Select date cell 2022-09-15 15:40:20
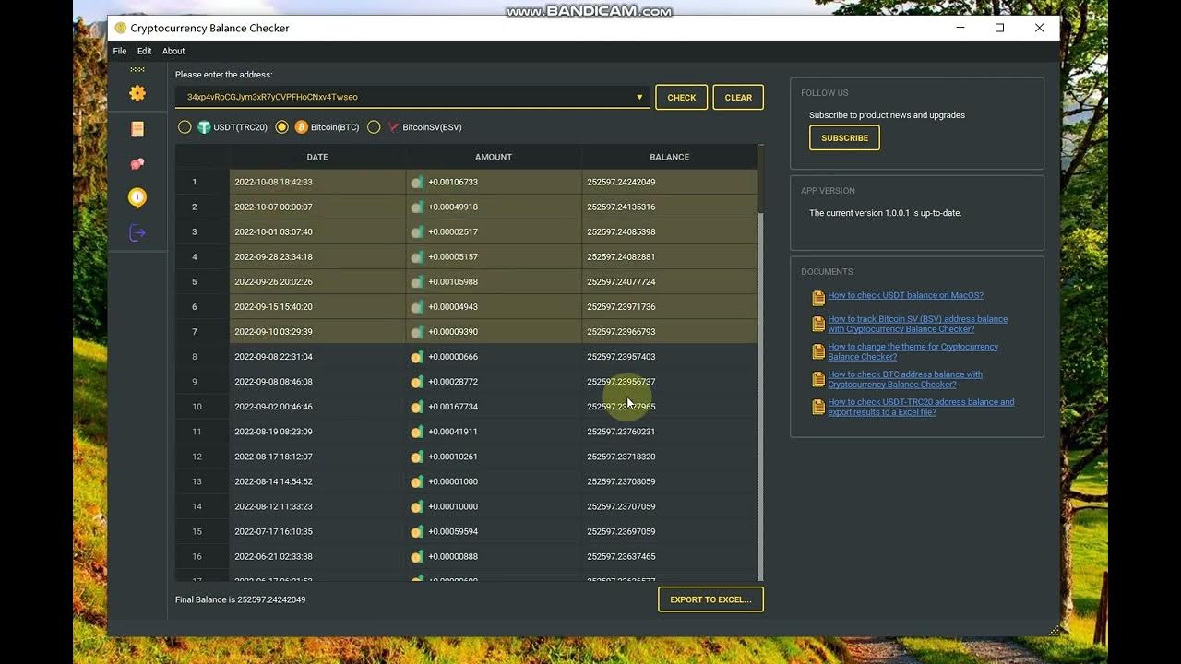This screenshot has width=1181, height=664. pos(317,307)
